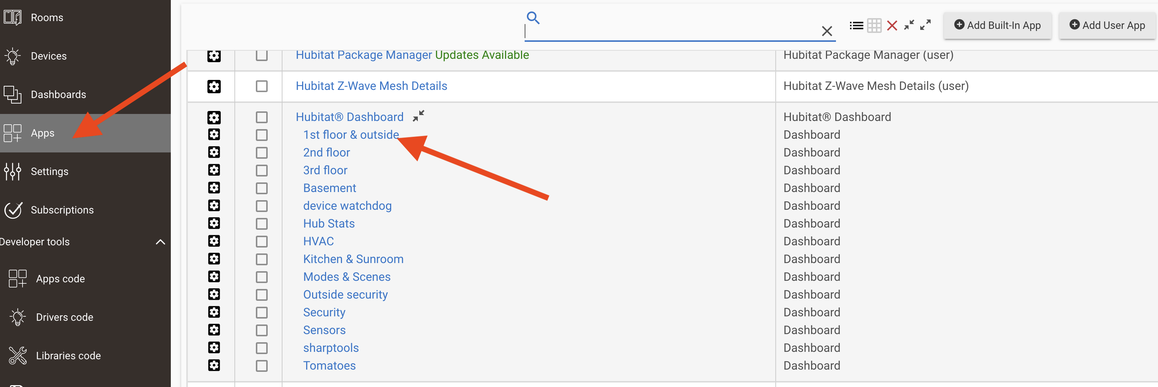Collapse Hubitat® Dashboard child list
The height and width of the screenshot is (387, 1158).
point(419,116)
